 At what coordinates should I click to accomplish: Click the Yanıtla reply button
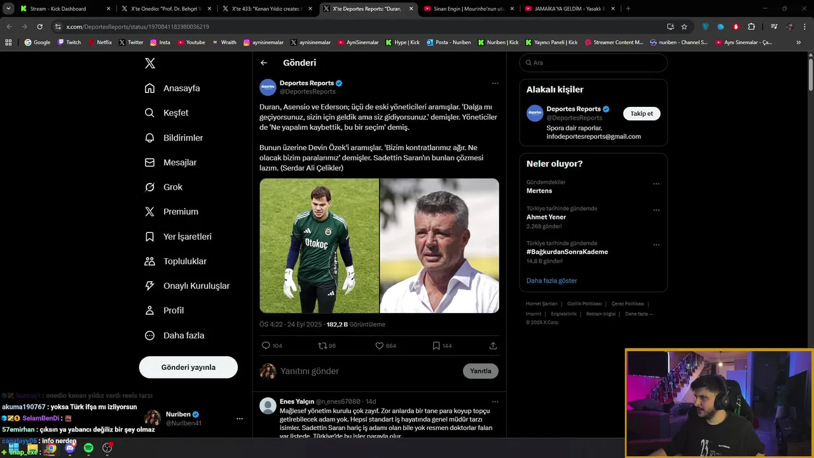point(481,371)
